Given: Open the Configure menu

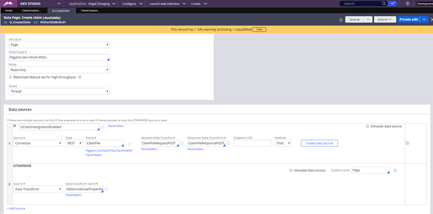Looking at the screenshot, I should 131,3.
